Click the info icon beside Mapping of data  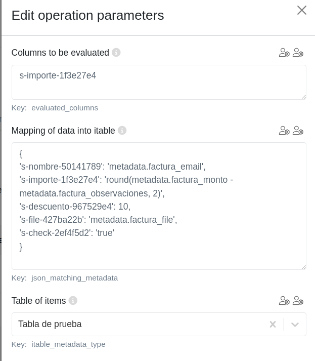coord(122,131)
